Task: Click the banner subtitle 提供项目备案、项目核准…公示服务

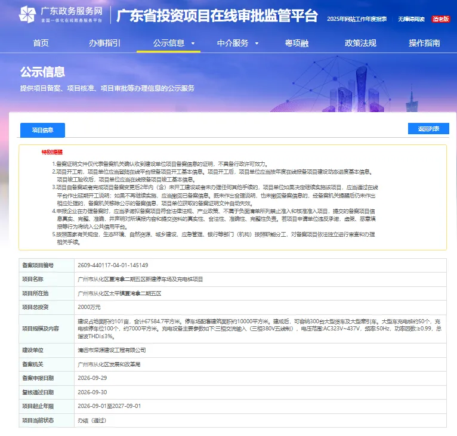Action: tap(107, 88)
